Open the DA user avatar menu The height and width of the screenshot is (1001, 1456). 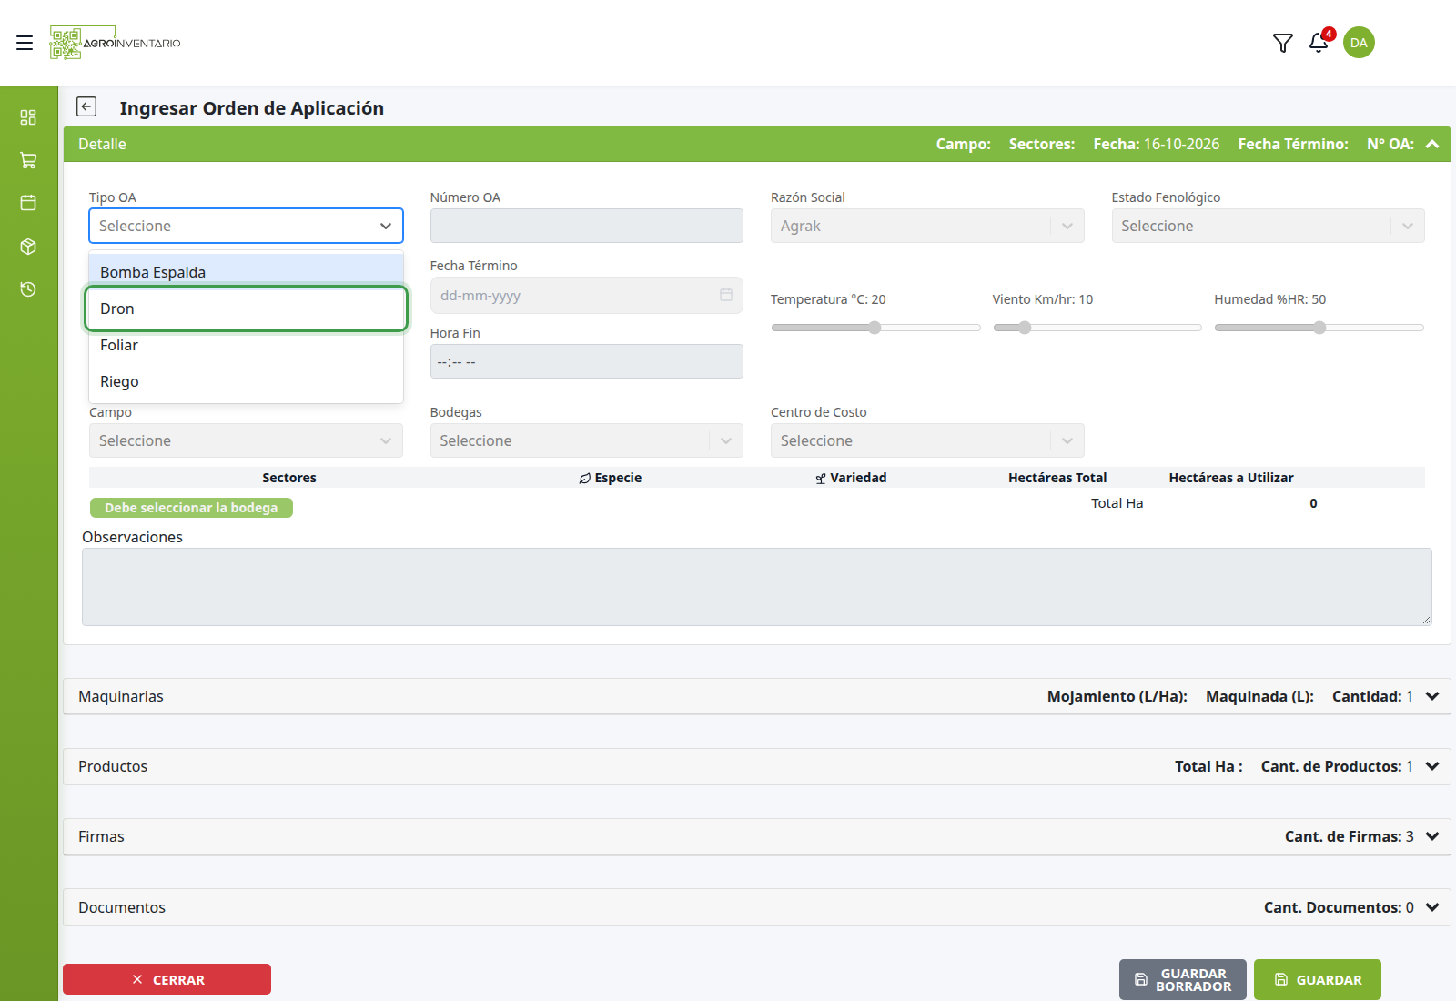pyautogui.click(x=1359, y=43)
